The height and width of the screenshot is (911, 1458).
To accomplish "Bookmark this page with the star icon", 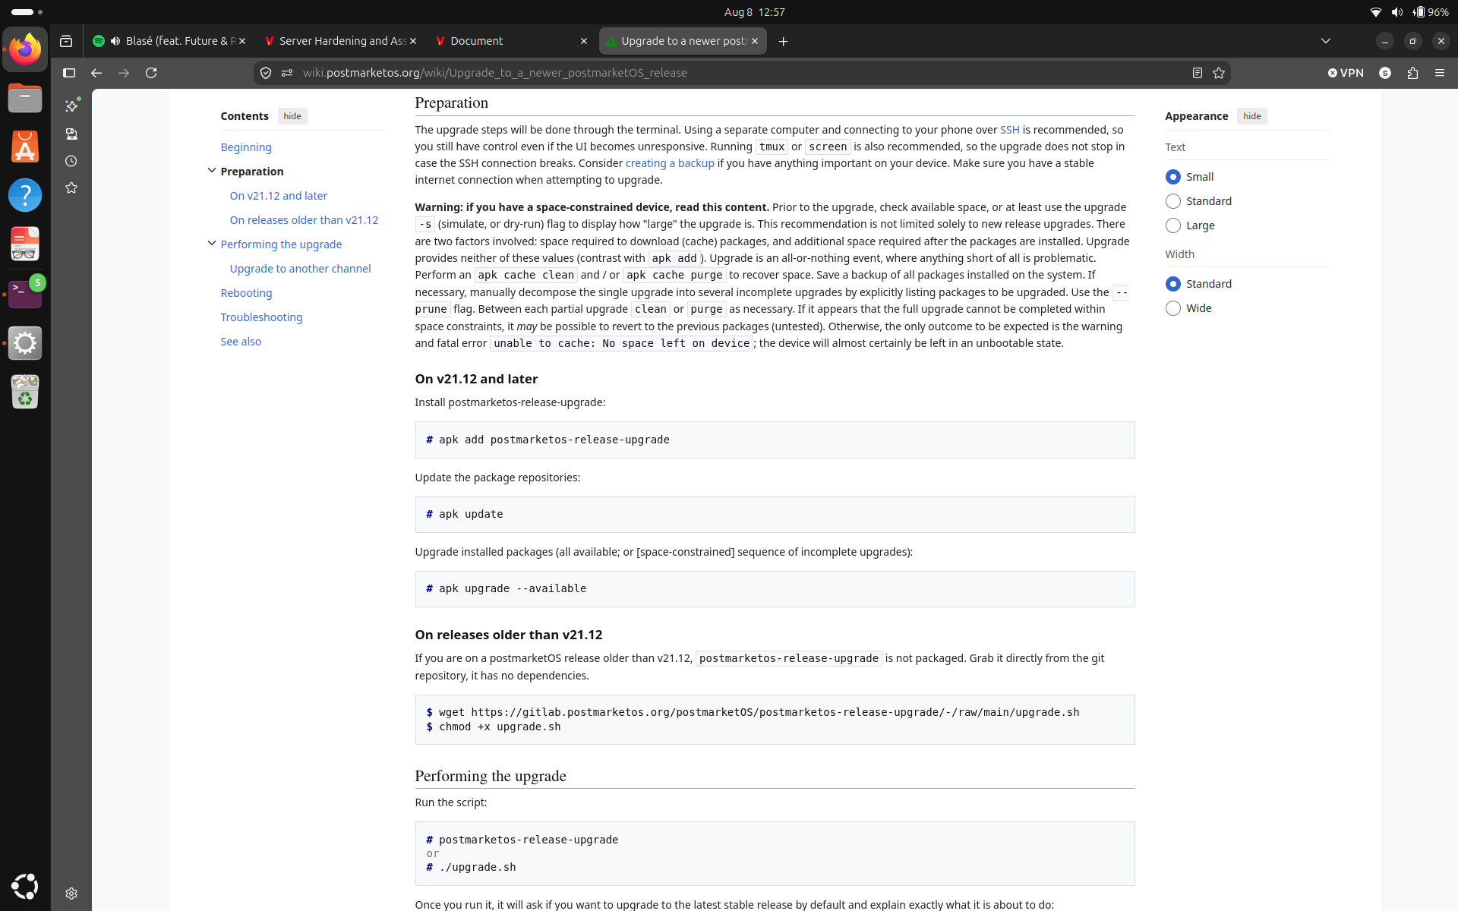I will coord(1219,73).
